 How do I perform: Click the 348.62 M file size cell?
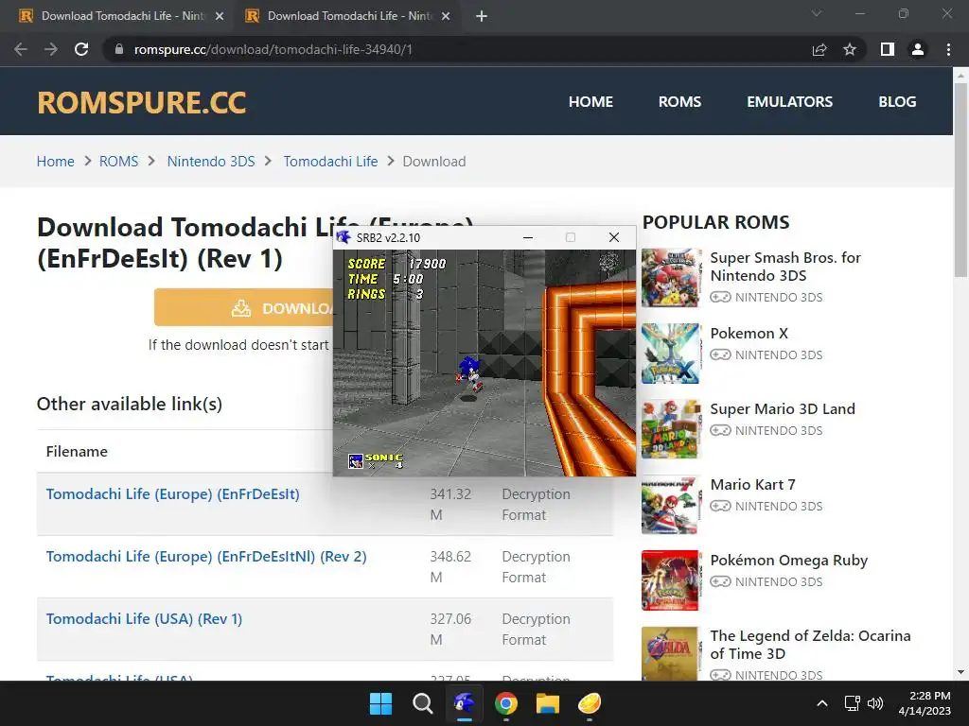[x=450, y=567]
